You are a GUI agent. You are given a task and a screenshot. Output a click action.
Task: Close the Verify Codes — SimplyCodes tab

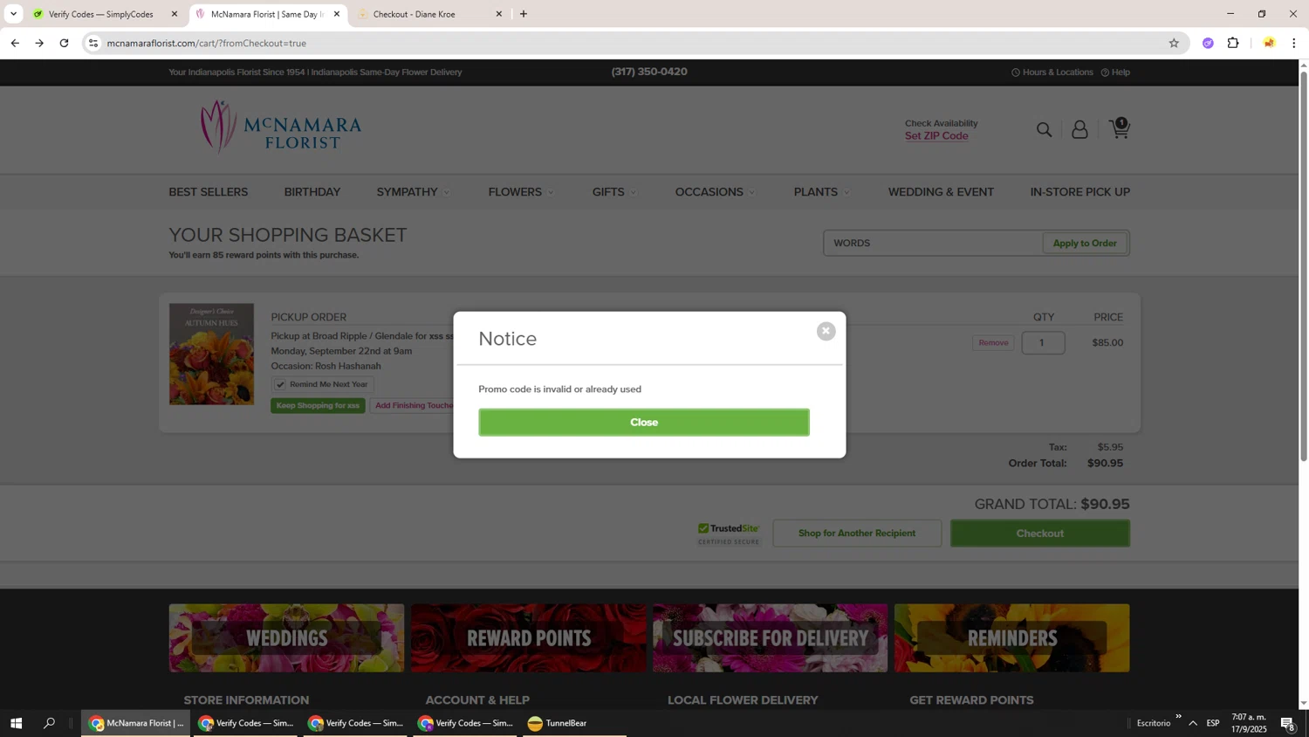point(175,14)
